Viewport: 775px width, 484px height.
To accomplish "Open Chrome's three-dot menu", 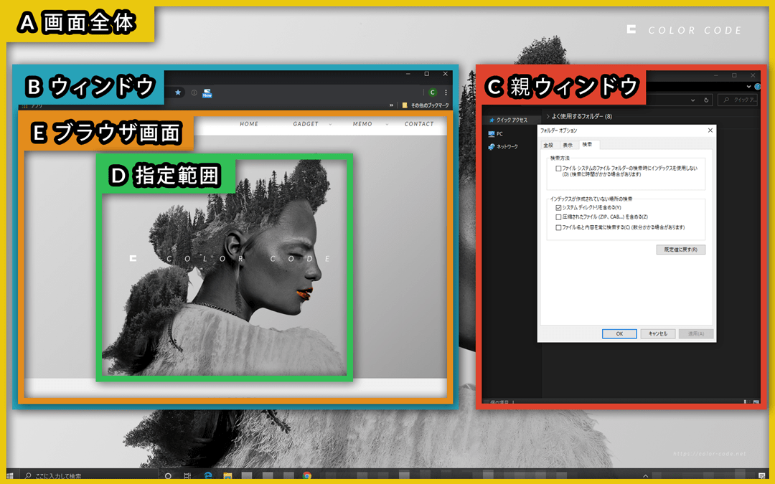I will [x=446, y=92].
